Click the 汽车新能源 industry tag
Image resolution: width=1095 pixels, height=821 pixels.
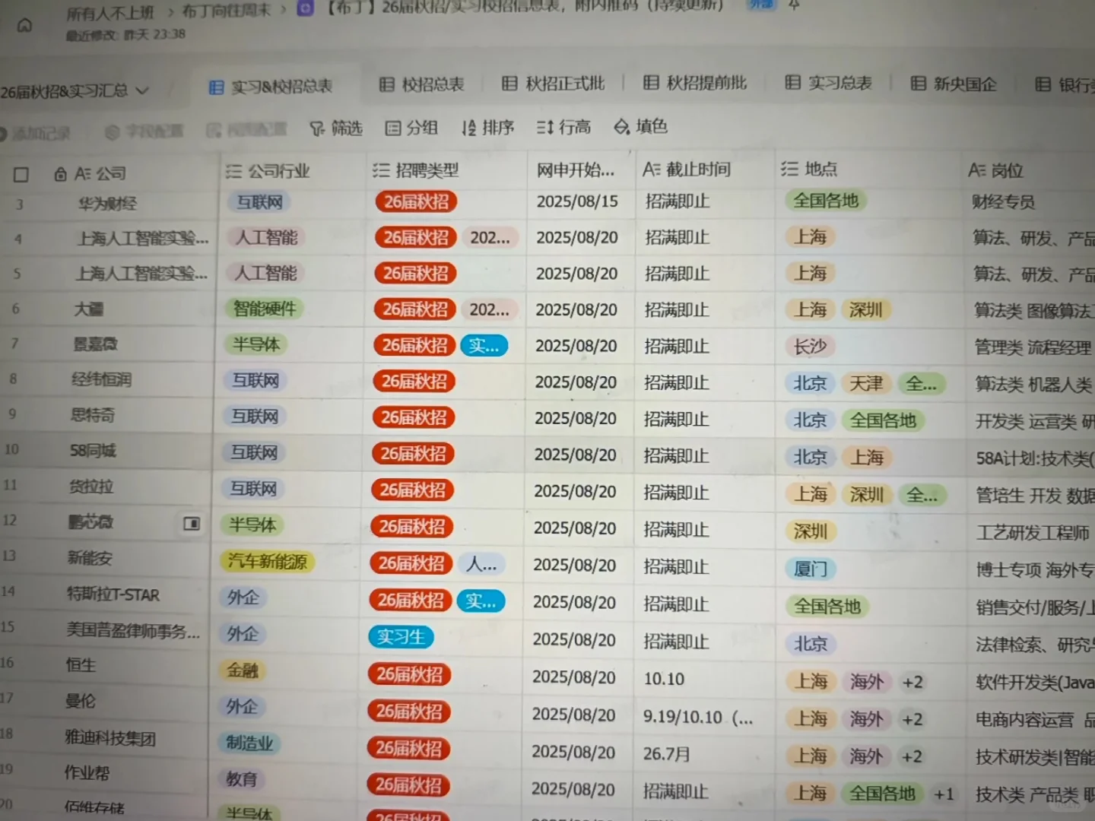[x=267, y=562]
